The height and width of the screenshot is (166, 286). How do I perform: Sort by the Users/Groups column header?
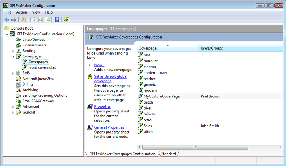(241, 48)
